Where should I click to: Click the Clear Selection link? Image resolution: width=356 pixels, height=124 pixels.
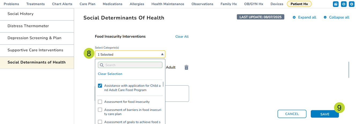click(x=110, y=74)
